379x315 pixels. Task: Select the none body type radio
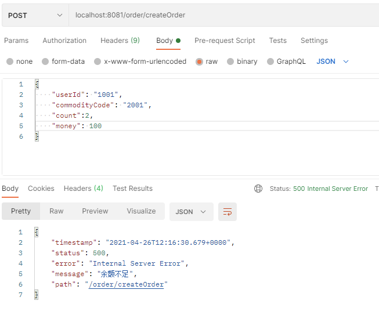point(10,61)
